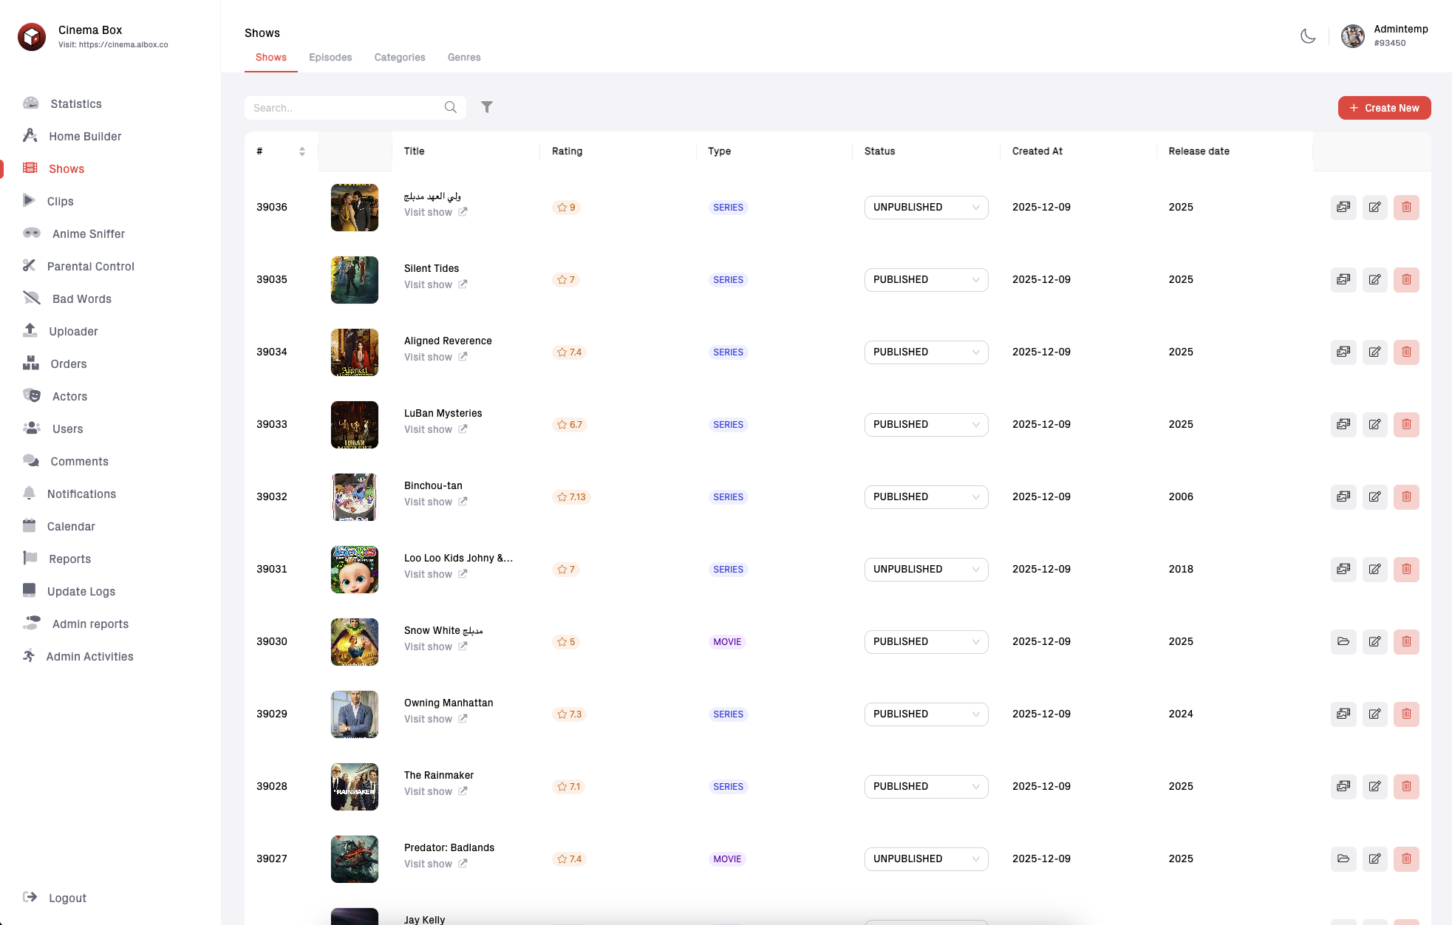Image resolution: width=1452 pixels, height=925 pixels.
Task: Open the files folder for Snow White movie
Action: pos(1343,641)
